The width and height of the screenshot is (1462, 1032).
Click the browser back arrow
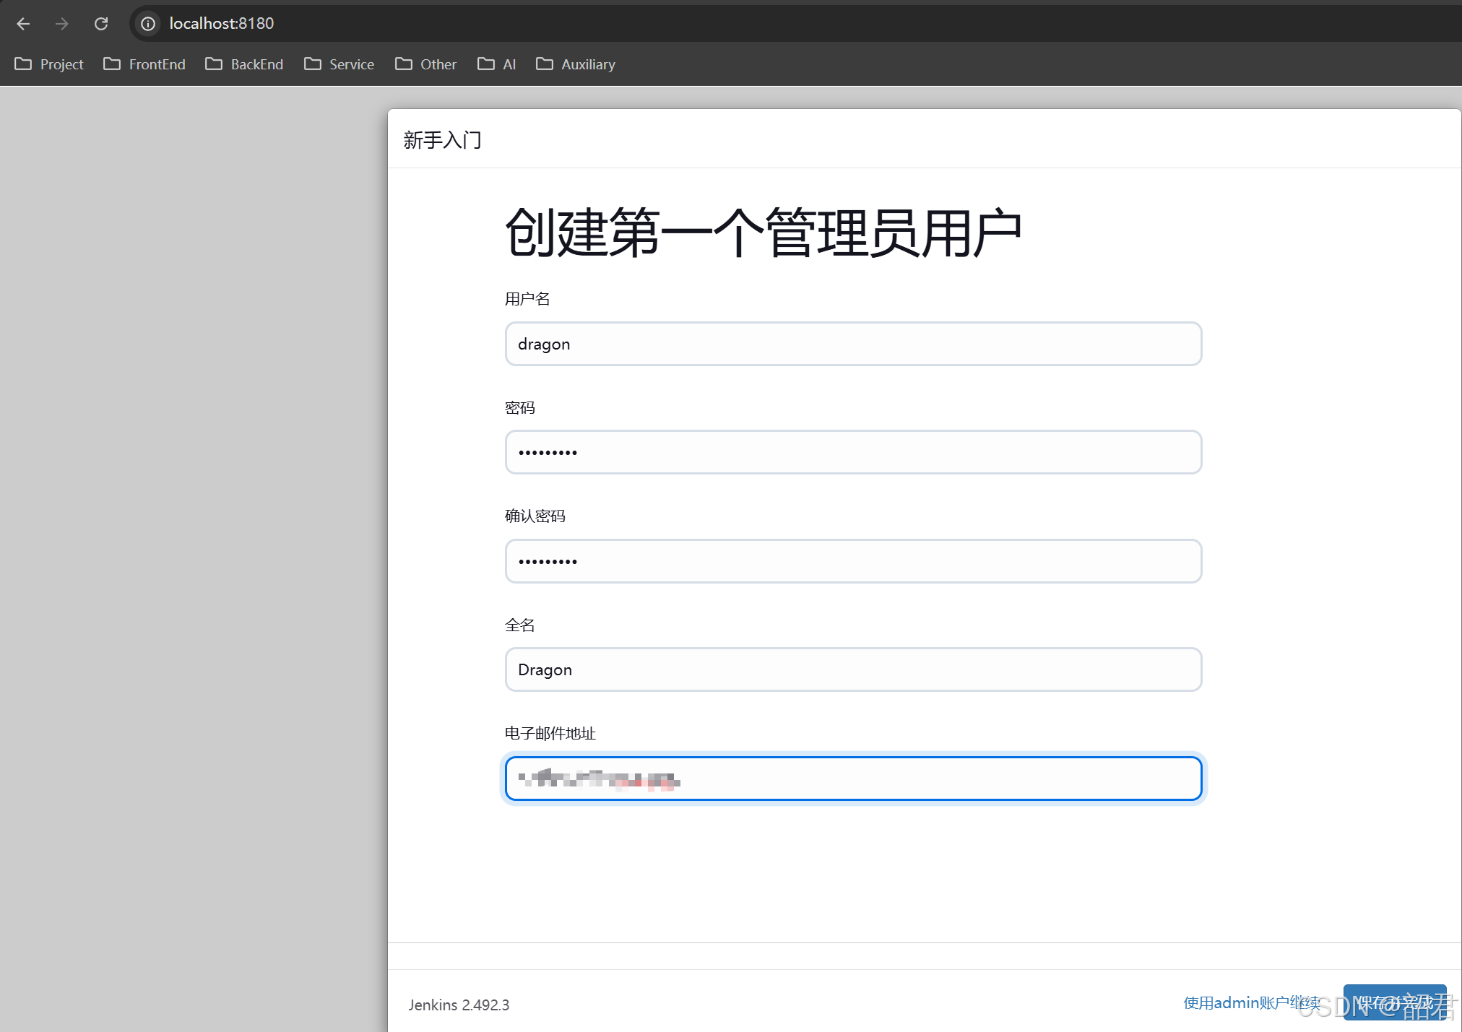[x=23, y=24]
